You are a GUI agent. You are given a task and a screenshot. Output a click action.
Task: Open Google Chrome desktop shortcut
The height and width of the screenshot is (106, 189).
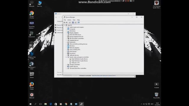point(32,15)
